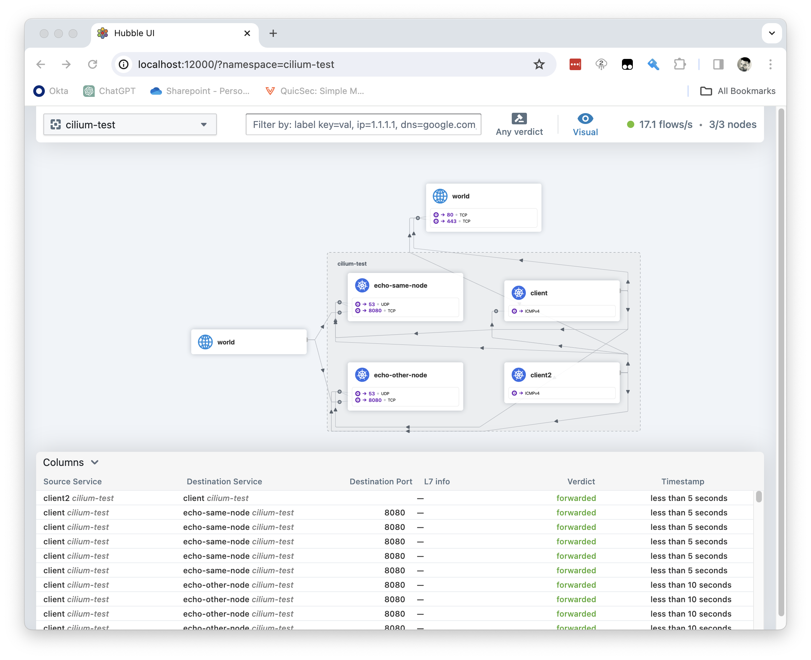Toggle the Visual eye view
This screenshot has height=660, width=811.
(x=585, y=119)
